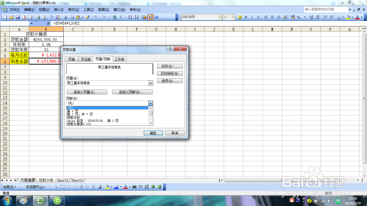Open the Chart Wizard icon
The width and height of the screenshot is (367, 206).
144,17
